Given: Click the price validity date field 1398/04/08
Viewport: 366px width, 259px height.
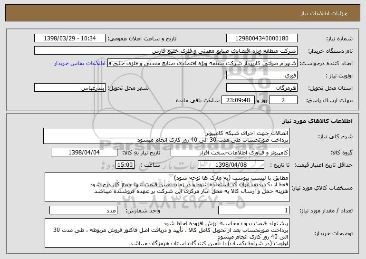Looking at the screenshot, I should tap(231, 165).
